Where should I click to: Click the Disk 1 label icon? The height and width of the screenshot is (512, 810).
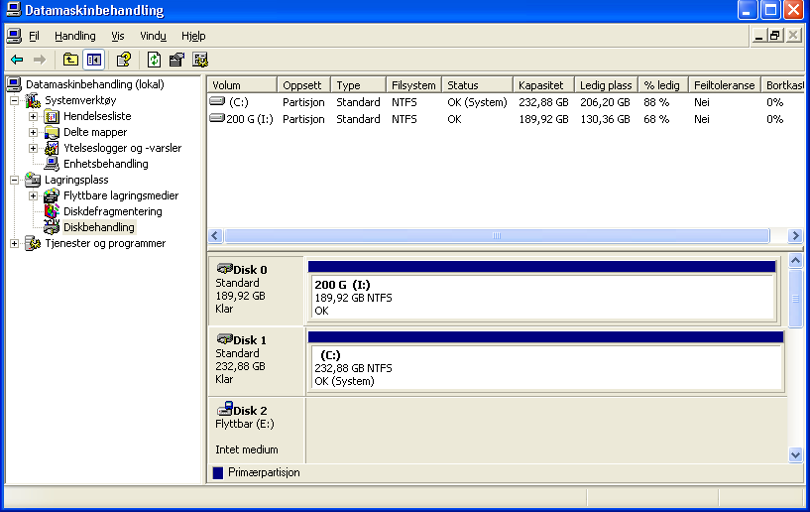pos(224,339)
